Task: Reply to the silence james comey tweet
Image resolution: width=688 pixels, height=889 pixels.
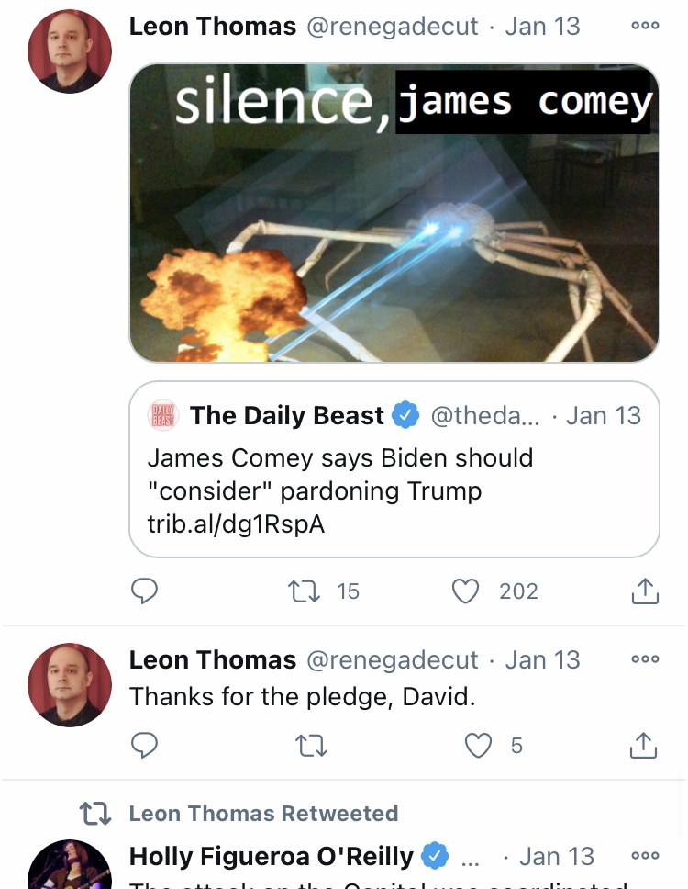Action: point(144,591)
